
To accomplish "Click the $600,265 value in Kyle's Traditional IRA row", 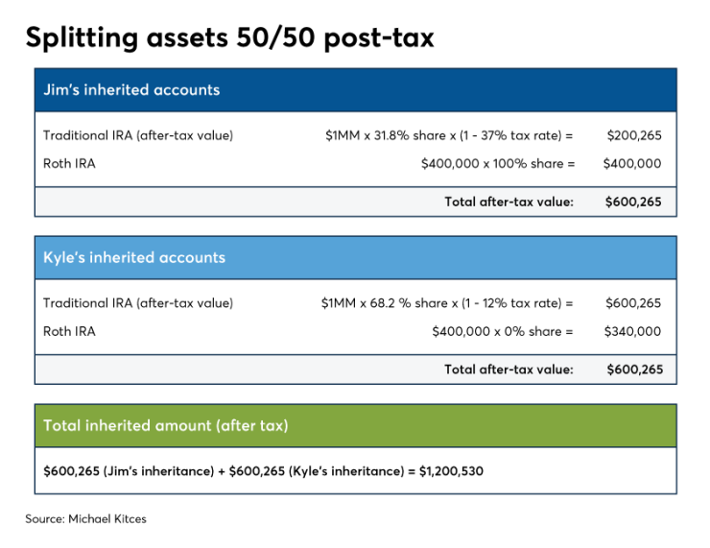I will [x=633, y=303].
